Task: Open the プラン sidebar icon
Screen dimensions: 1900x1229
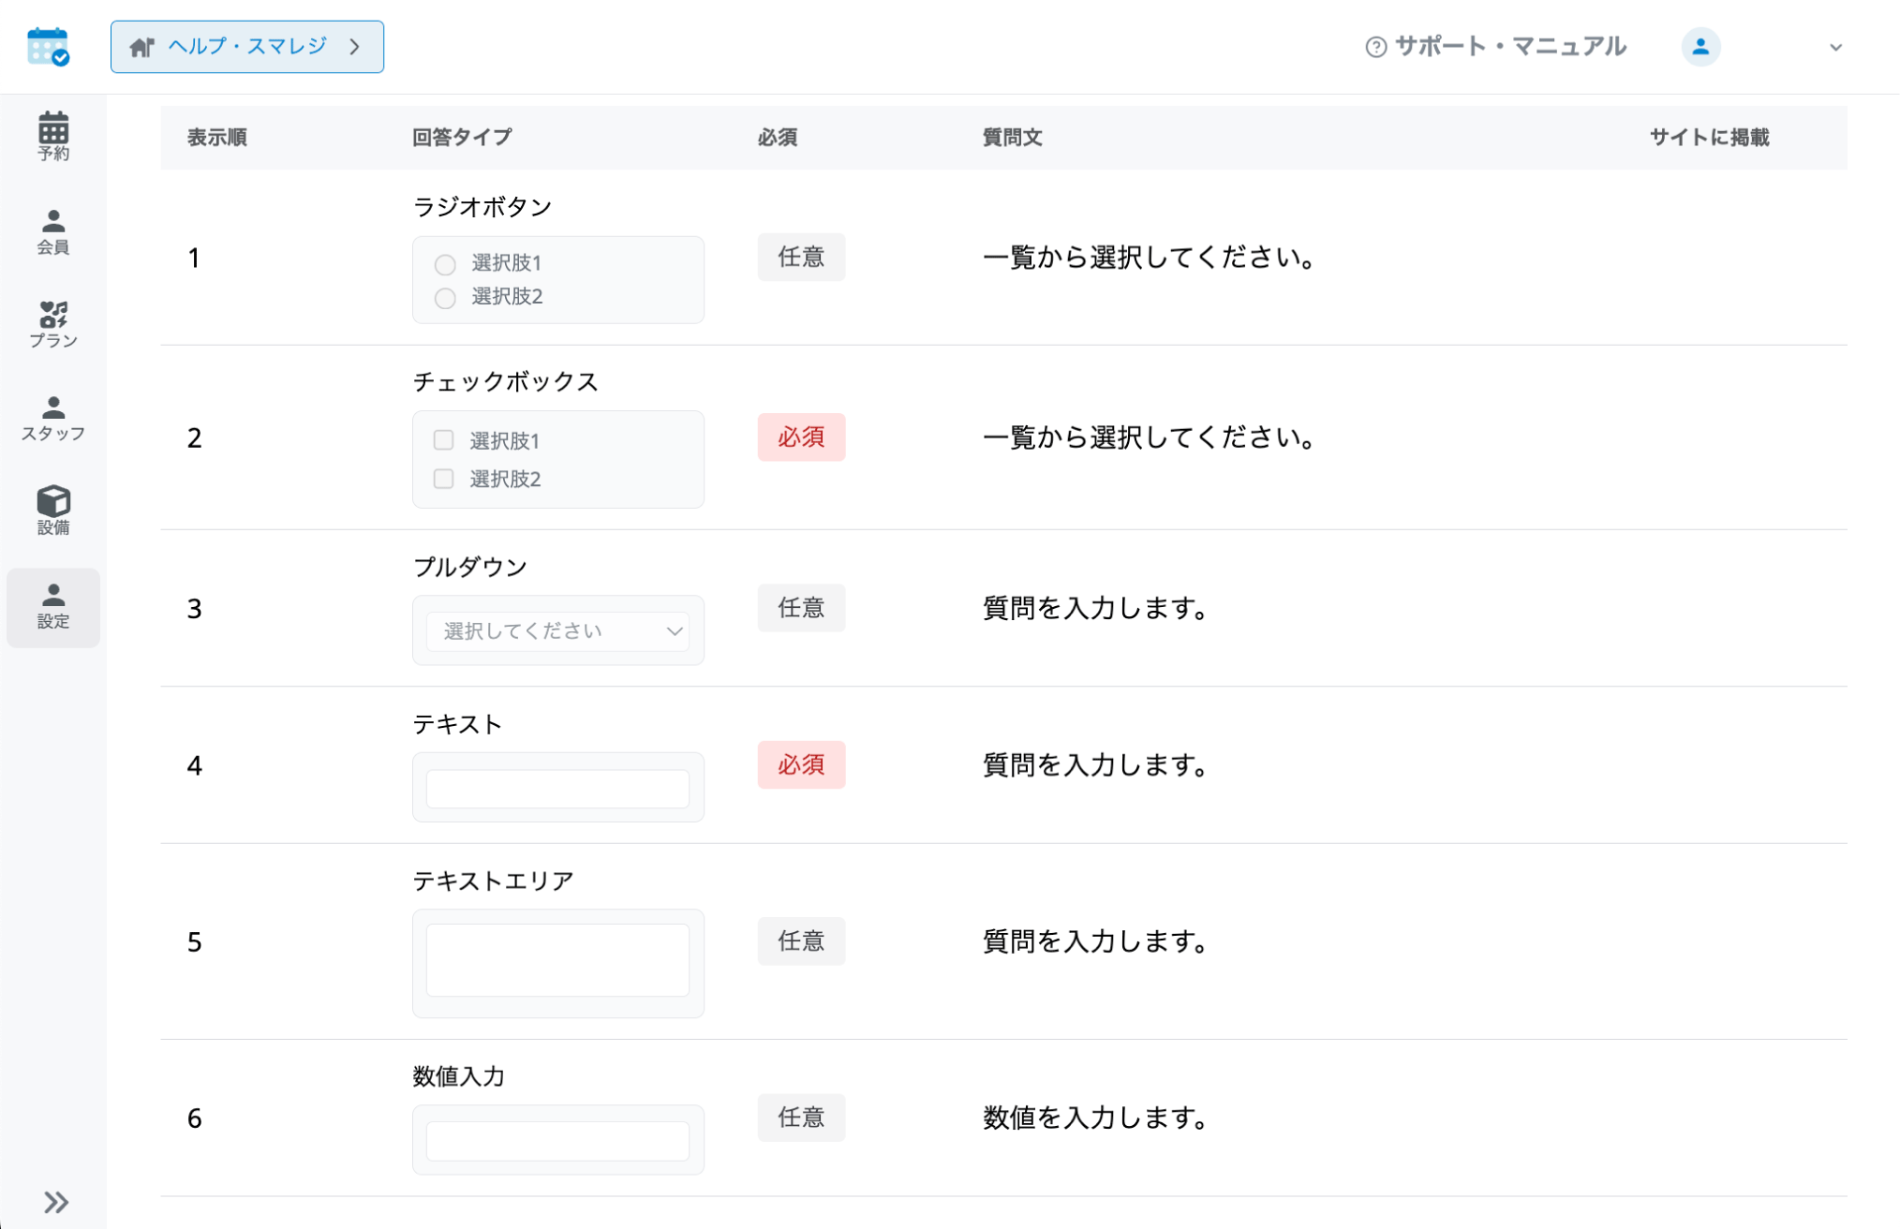Action: pos(53,325)
